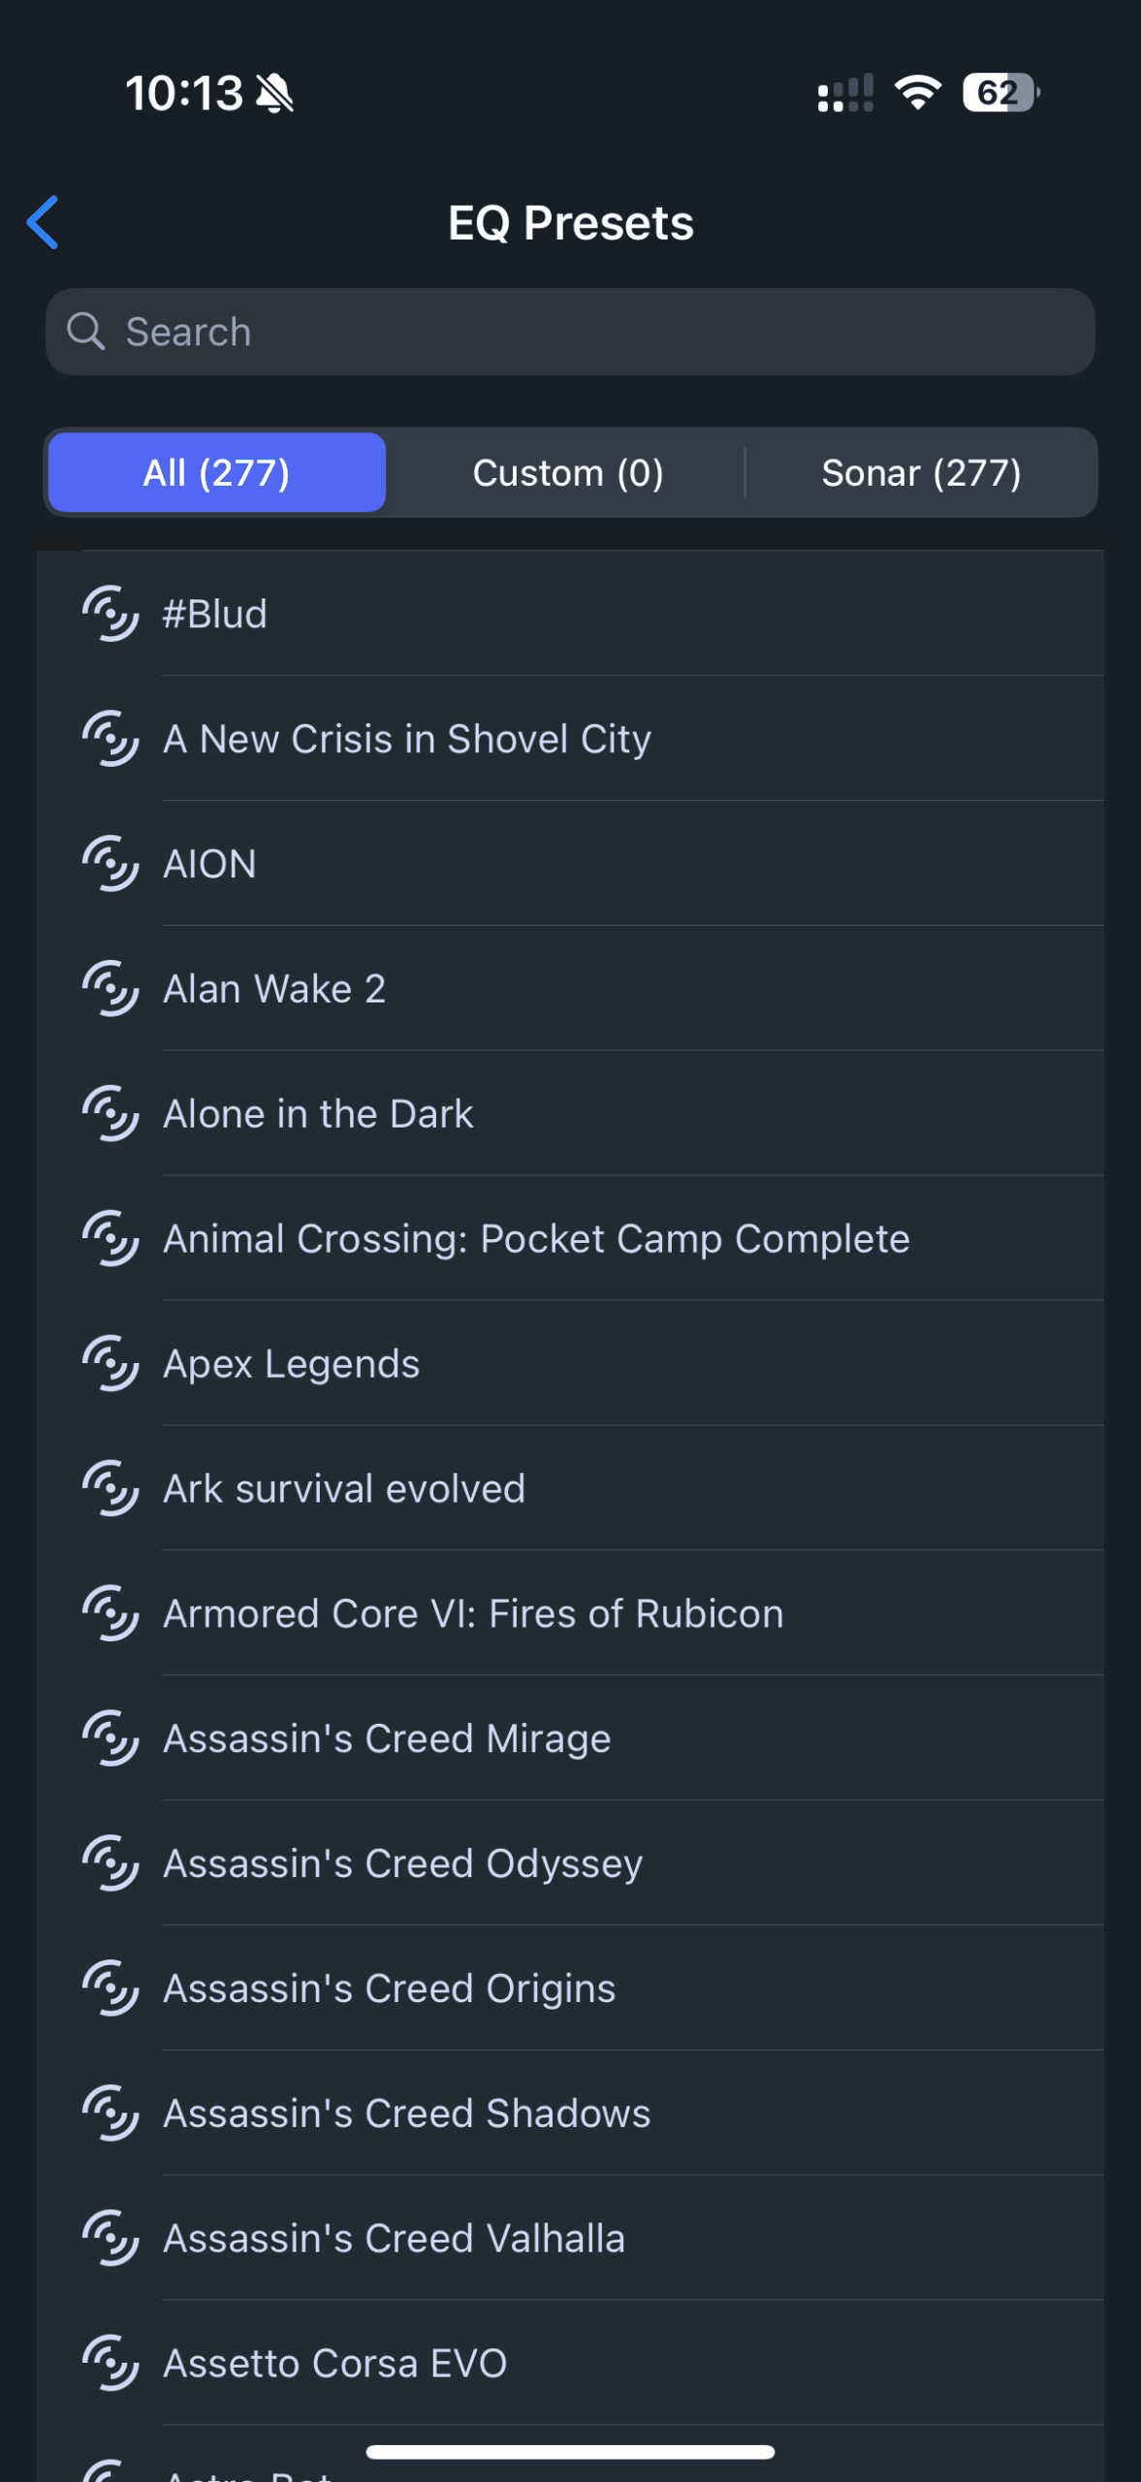This screenshot has width=1141, height=2482.
Task: Switch to the Sonar (277) tab
Action: [921, 472]
